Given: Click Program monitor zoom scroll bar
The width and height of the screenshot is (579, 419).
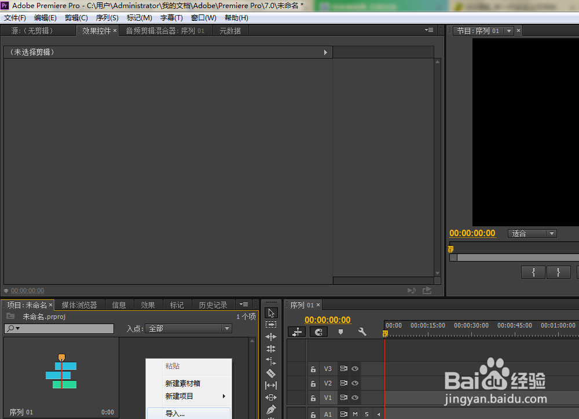Looking at the screenshot, I should tap(514, 258).
